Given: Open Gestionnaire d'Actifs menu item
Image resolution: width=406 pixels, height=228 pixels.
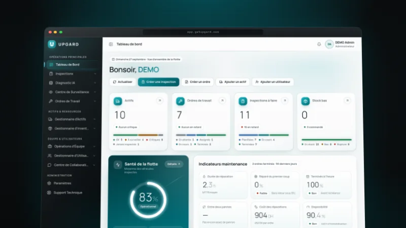Looking at the screenshot, I should 72,120.
